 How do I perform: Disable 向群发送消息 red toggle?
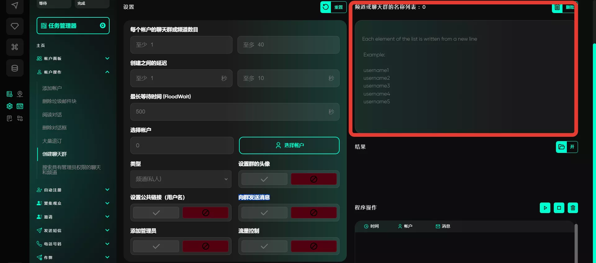pyautogui.click(x=314, y=213)
